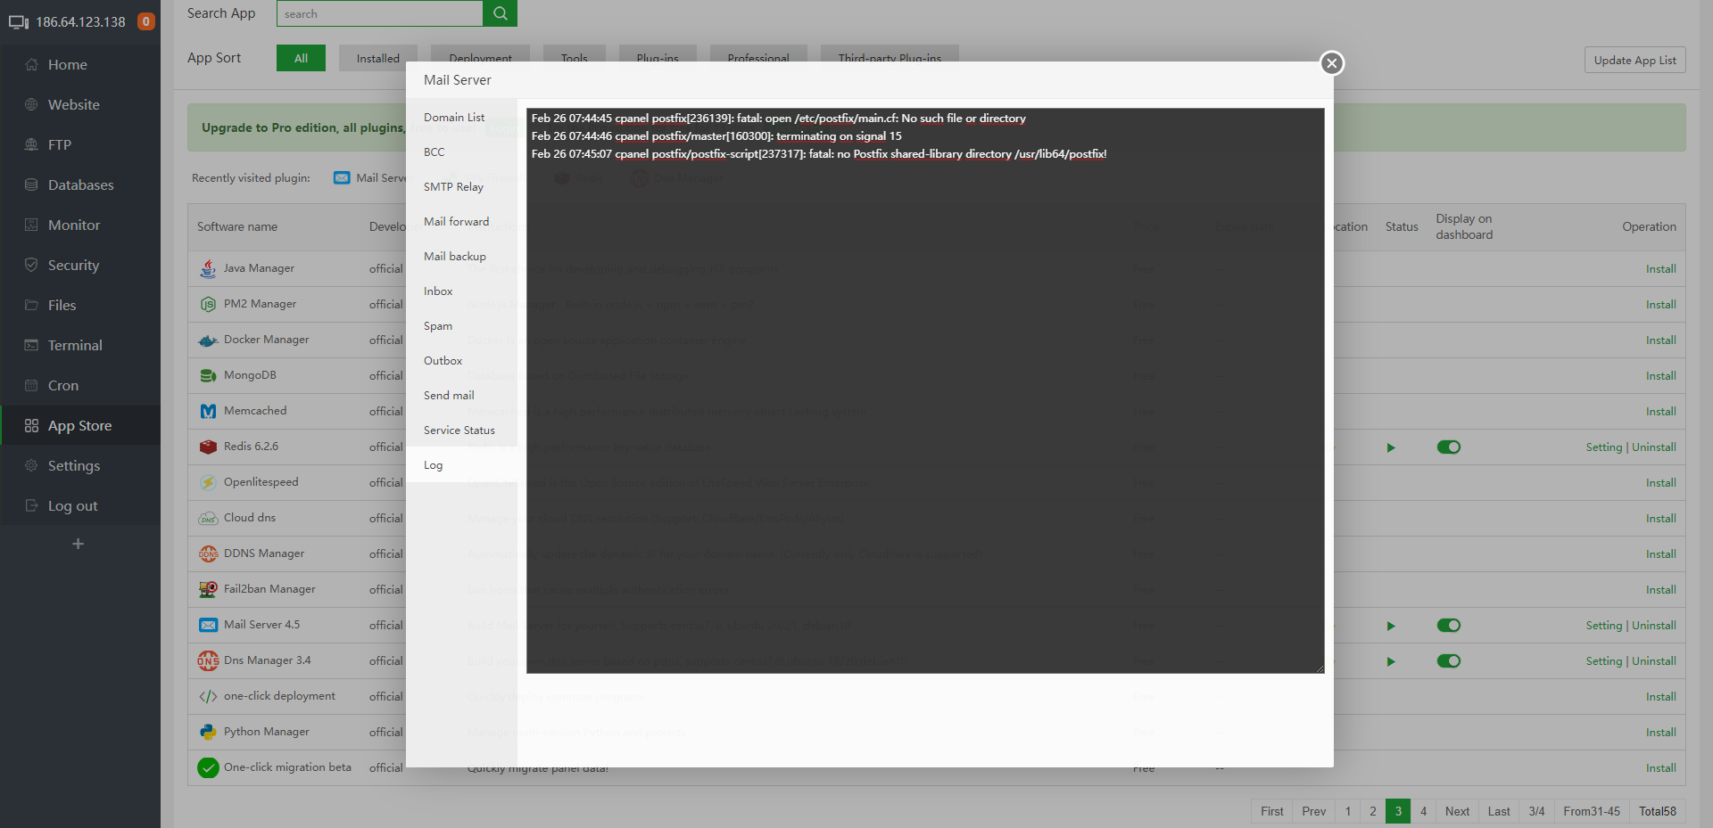Image resolution: width=1713 pixels, height=828 pixels.
Task: Click the FTP sidebar icon
Action: tap(31, 144)
